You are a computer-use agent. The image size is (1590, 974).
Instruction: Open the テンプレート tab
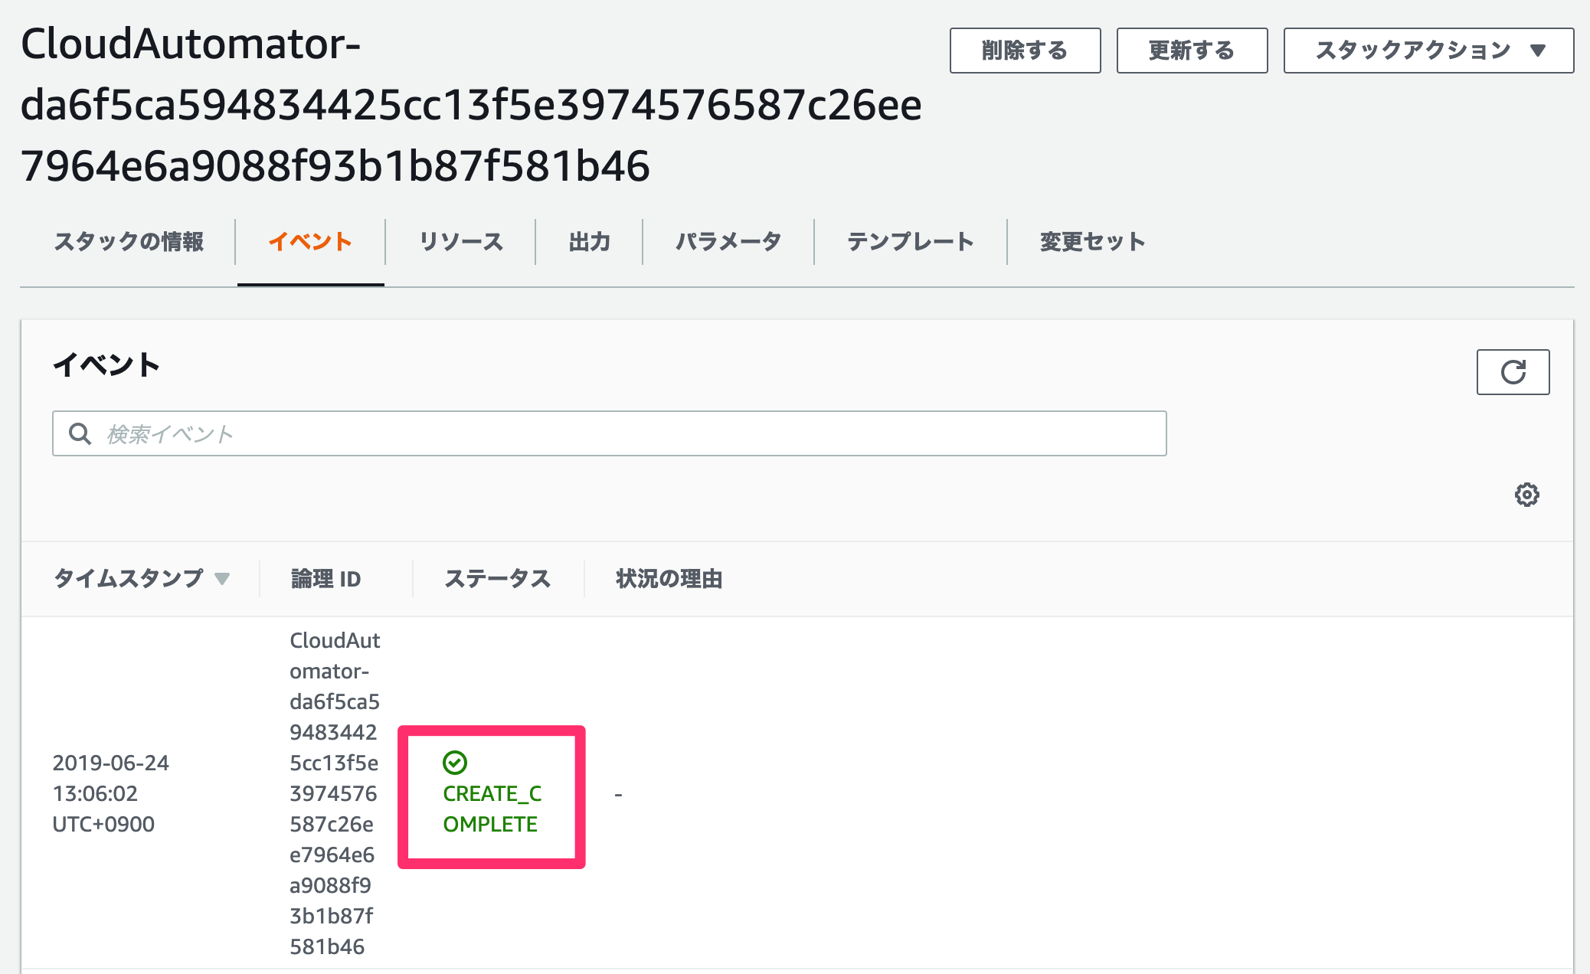coord(911,242)
